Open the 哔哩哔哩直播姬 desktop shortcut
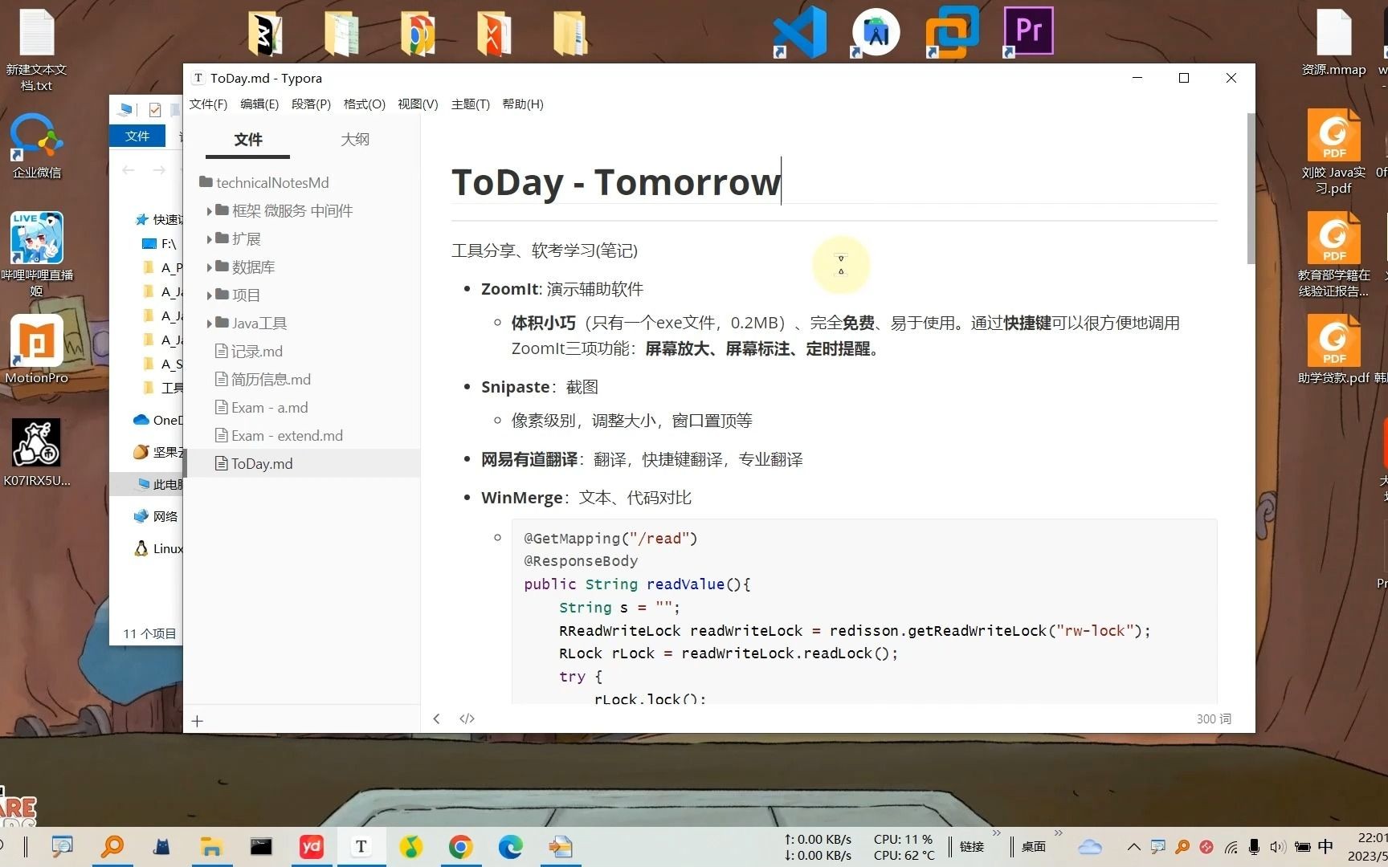This screenshot has width=1388, height=867. click(36, 254)
